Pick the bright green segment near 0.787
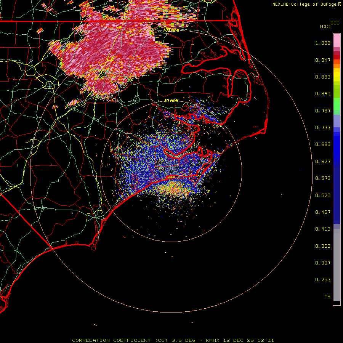Screen dimensions: 343x343 pyautogui.click(x=337, y=104)
